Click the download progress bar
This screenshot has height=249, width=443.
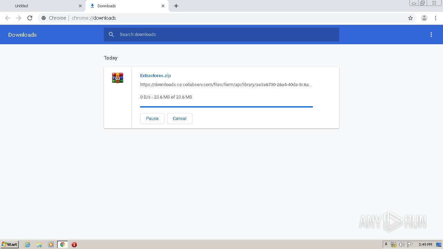point(226,107)
